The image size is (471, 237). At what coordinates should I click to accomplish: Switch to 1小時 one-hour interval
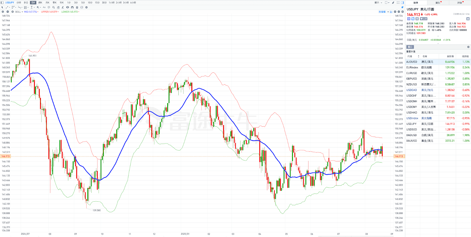coord(112,3)
